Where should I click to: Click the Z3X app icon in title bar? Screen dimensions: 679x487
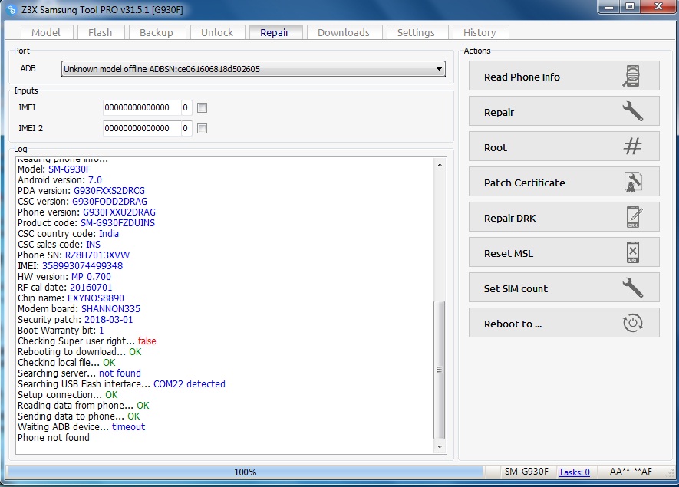pyautogui.click(x=12, y=9)
